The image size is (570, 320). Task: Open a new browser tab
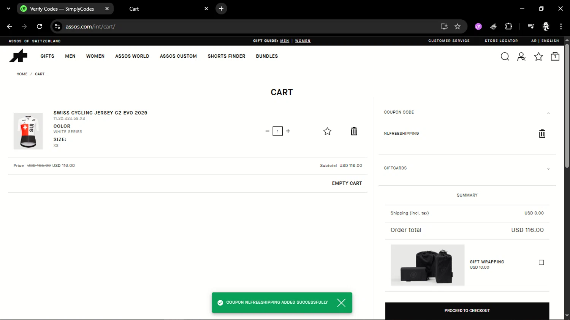[221, 8]
